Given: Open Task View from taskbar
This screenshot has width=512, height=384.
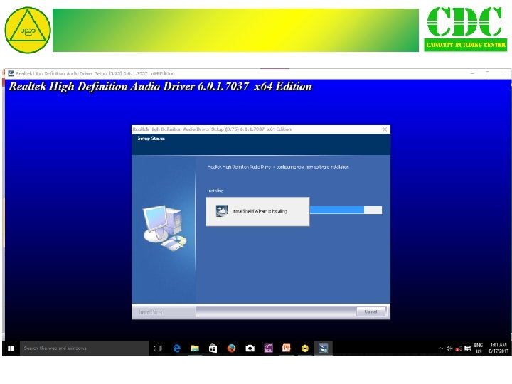Looking at the screenshot, I should (x=158, y=348).
